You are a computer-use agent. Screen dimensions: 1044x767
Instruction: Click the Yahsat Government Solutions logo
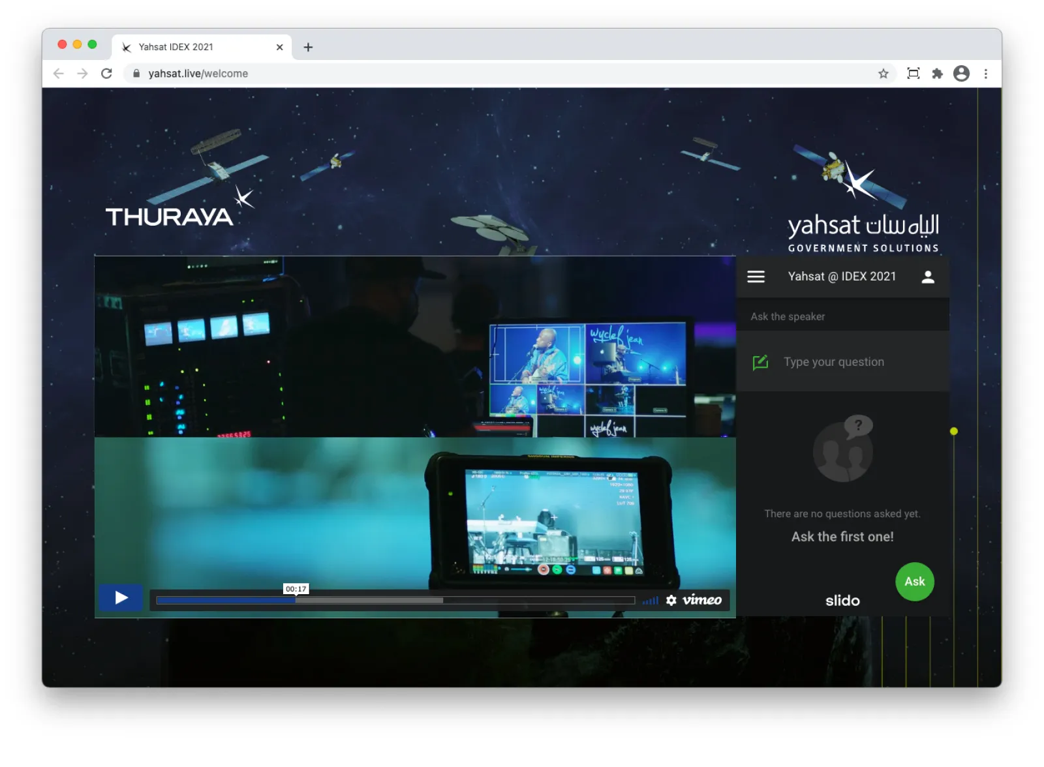coord(863,207)
